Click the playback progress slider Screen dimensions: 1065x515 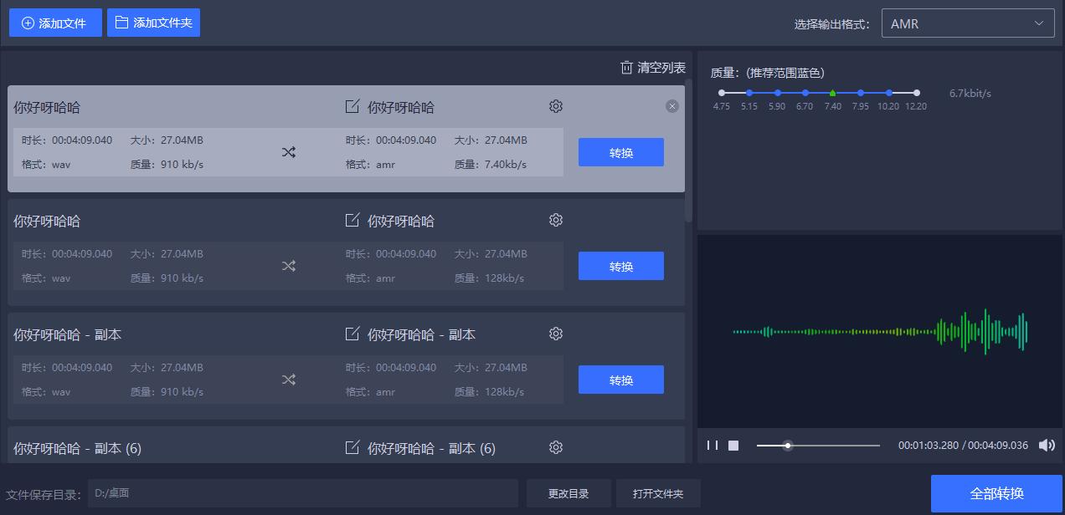[x=787, y=446]
